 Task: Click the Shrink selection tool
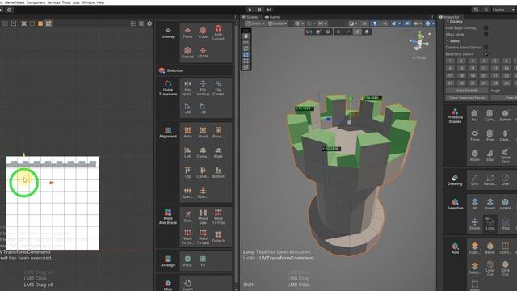tap(474, 224)
